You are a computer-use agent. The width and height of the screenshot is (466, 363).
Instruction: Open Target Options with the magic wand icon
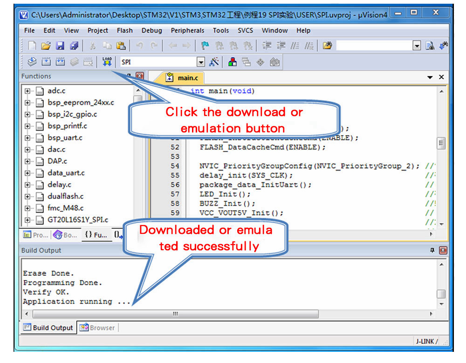click(x=214, y=62)
